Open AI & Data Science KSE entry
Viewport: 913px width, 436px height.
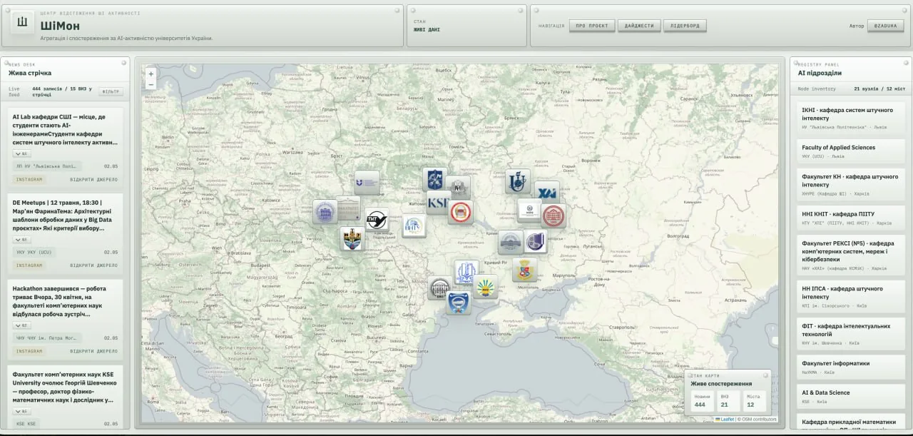tap(851, 397)
